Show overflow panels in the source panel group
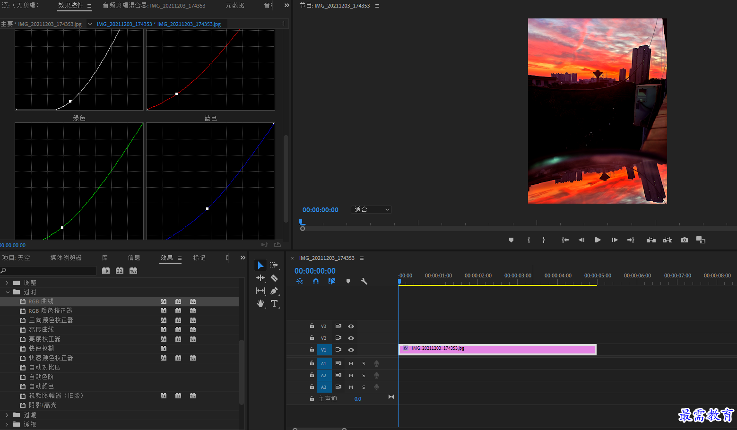This screenshot has width=737, height=430. [286, 6]
